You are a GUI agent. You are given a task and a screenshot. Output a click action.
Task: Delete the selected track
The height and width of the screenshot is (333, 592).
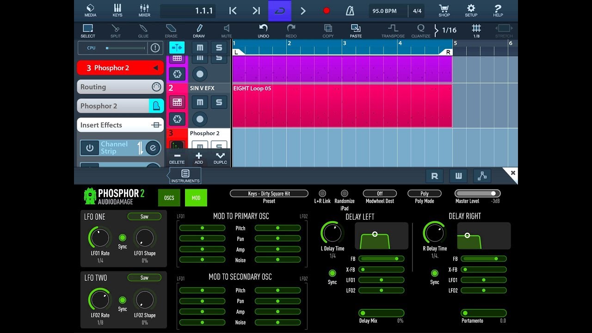point(177,158)
